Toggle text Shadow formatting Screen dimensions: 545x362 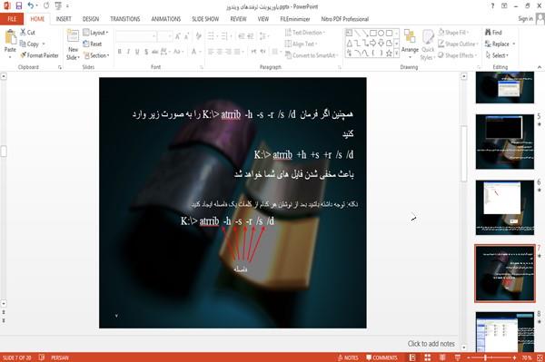146,52
